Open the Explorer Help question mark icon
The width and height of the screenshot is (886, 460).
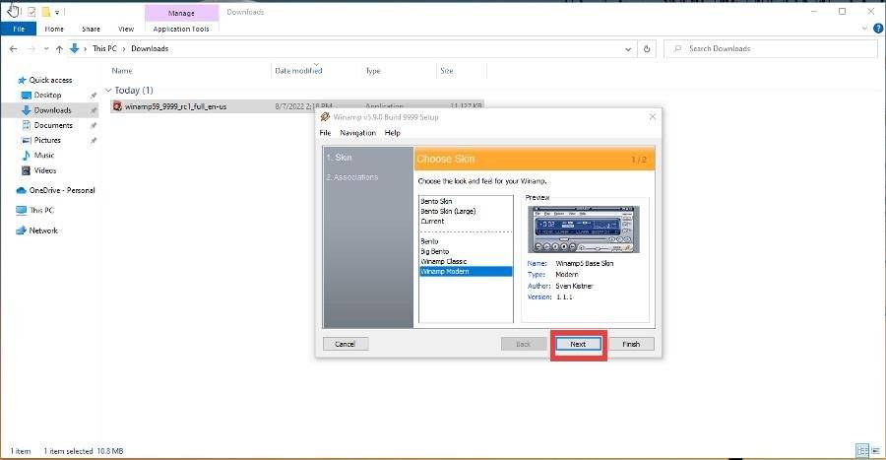point(878,29)
